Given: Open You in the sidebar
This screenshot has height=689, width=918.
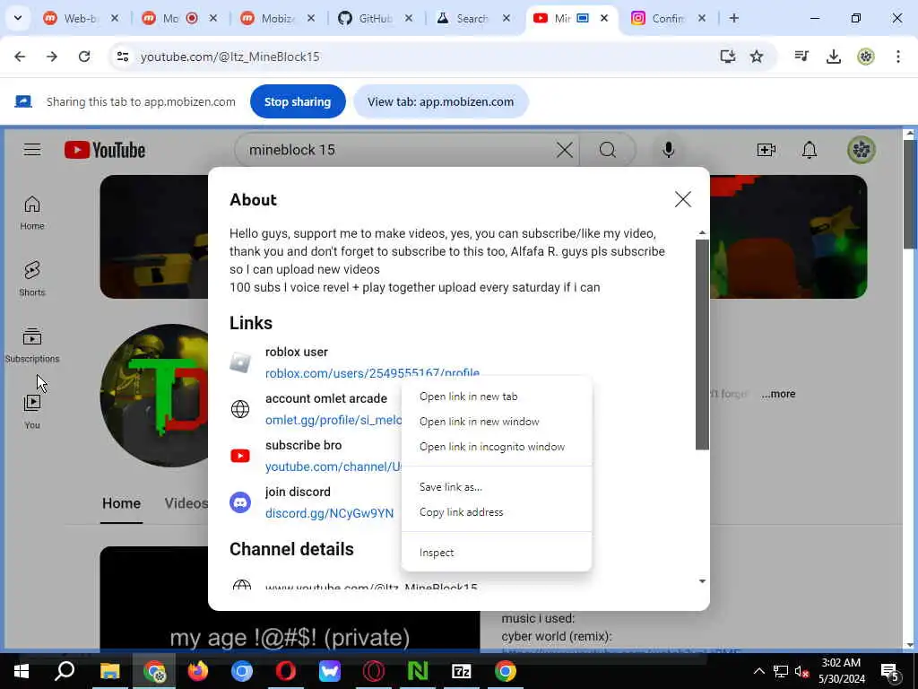Looking at the screenshot, I should click(x=32, y=412).
